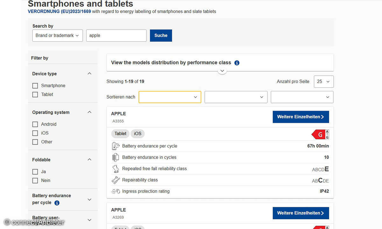Screen dimensions: 382x229
Task: Click battery endurance in cycles value 10
Action: point(327,157)
